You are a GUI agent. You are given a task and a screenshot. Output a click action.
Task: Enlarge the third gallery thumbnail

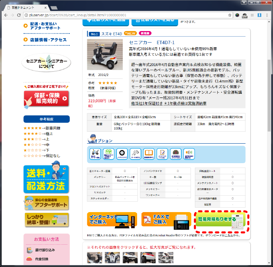pos(130,257)
